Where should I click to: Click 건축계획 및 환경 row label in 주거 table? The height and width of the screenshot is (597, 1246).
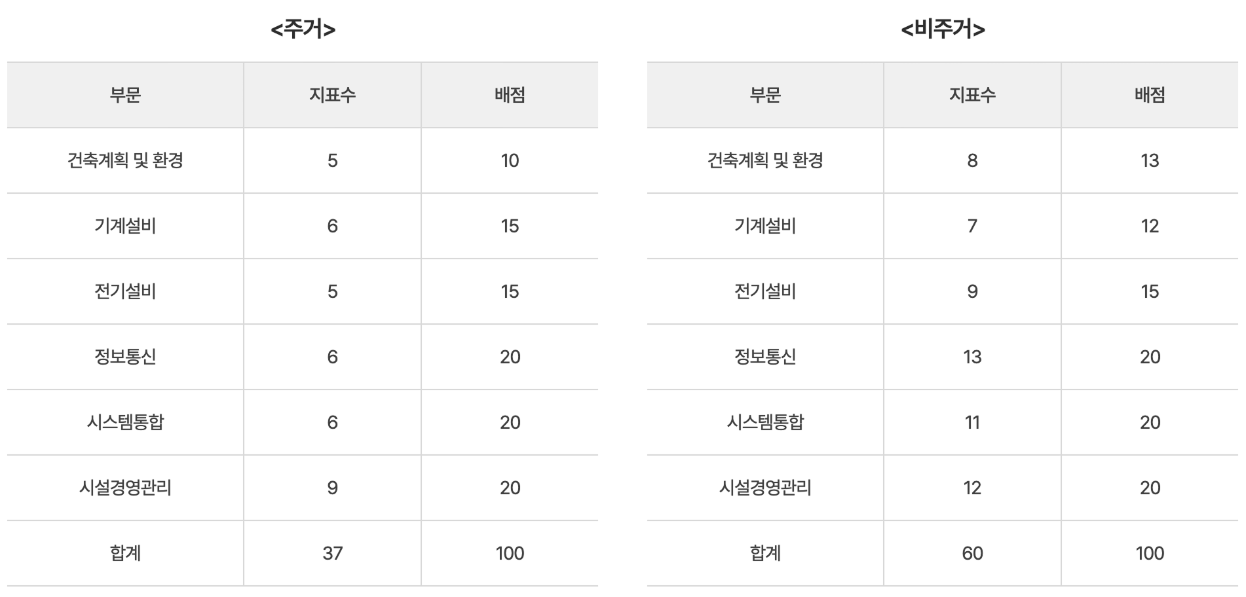coord(125,160)
